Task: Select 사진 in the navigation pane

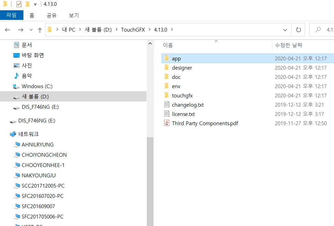Action: coord(26,66)
